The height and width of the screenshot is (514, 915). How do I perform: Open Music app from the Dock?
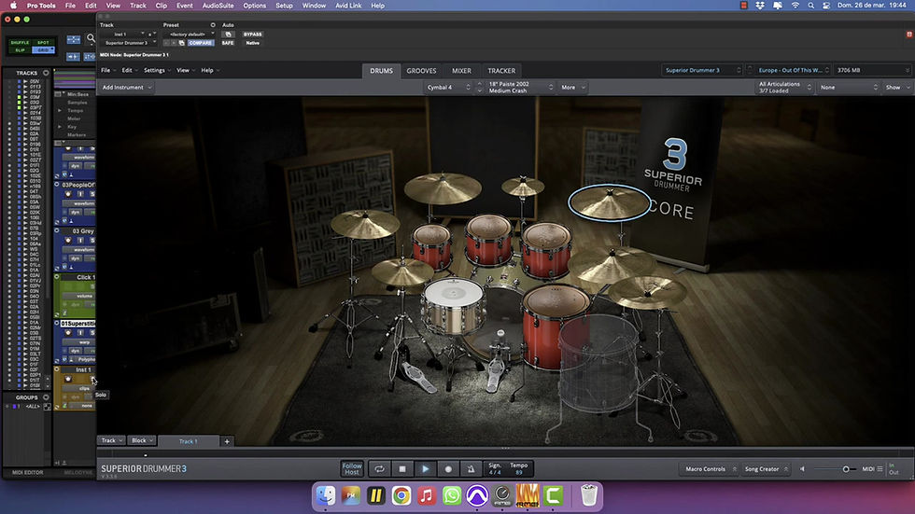(427, 496)
